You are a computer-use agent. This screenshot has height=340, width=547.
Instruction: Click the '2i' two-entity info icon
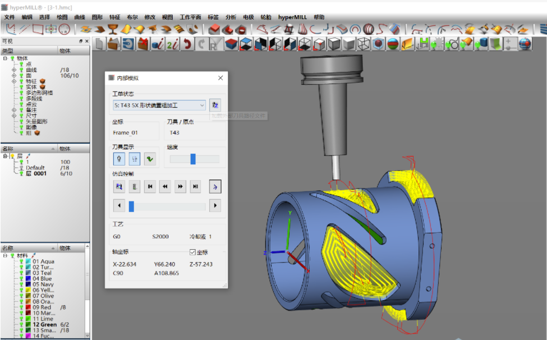[x=172, y=44]
